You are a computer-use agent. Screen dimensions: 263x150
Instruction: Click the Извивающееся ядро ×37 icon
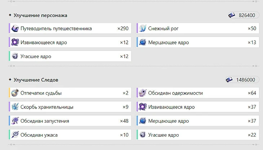tap(143, 107)
